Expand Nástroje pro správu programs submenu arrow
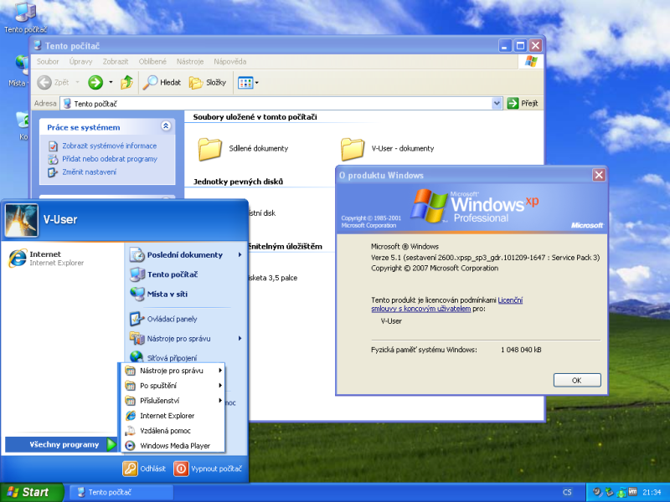670x502 pixels. tap(220, 371)
